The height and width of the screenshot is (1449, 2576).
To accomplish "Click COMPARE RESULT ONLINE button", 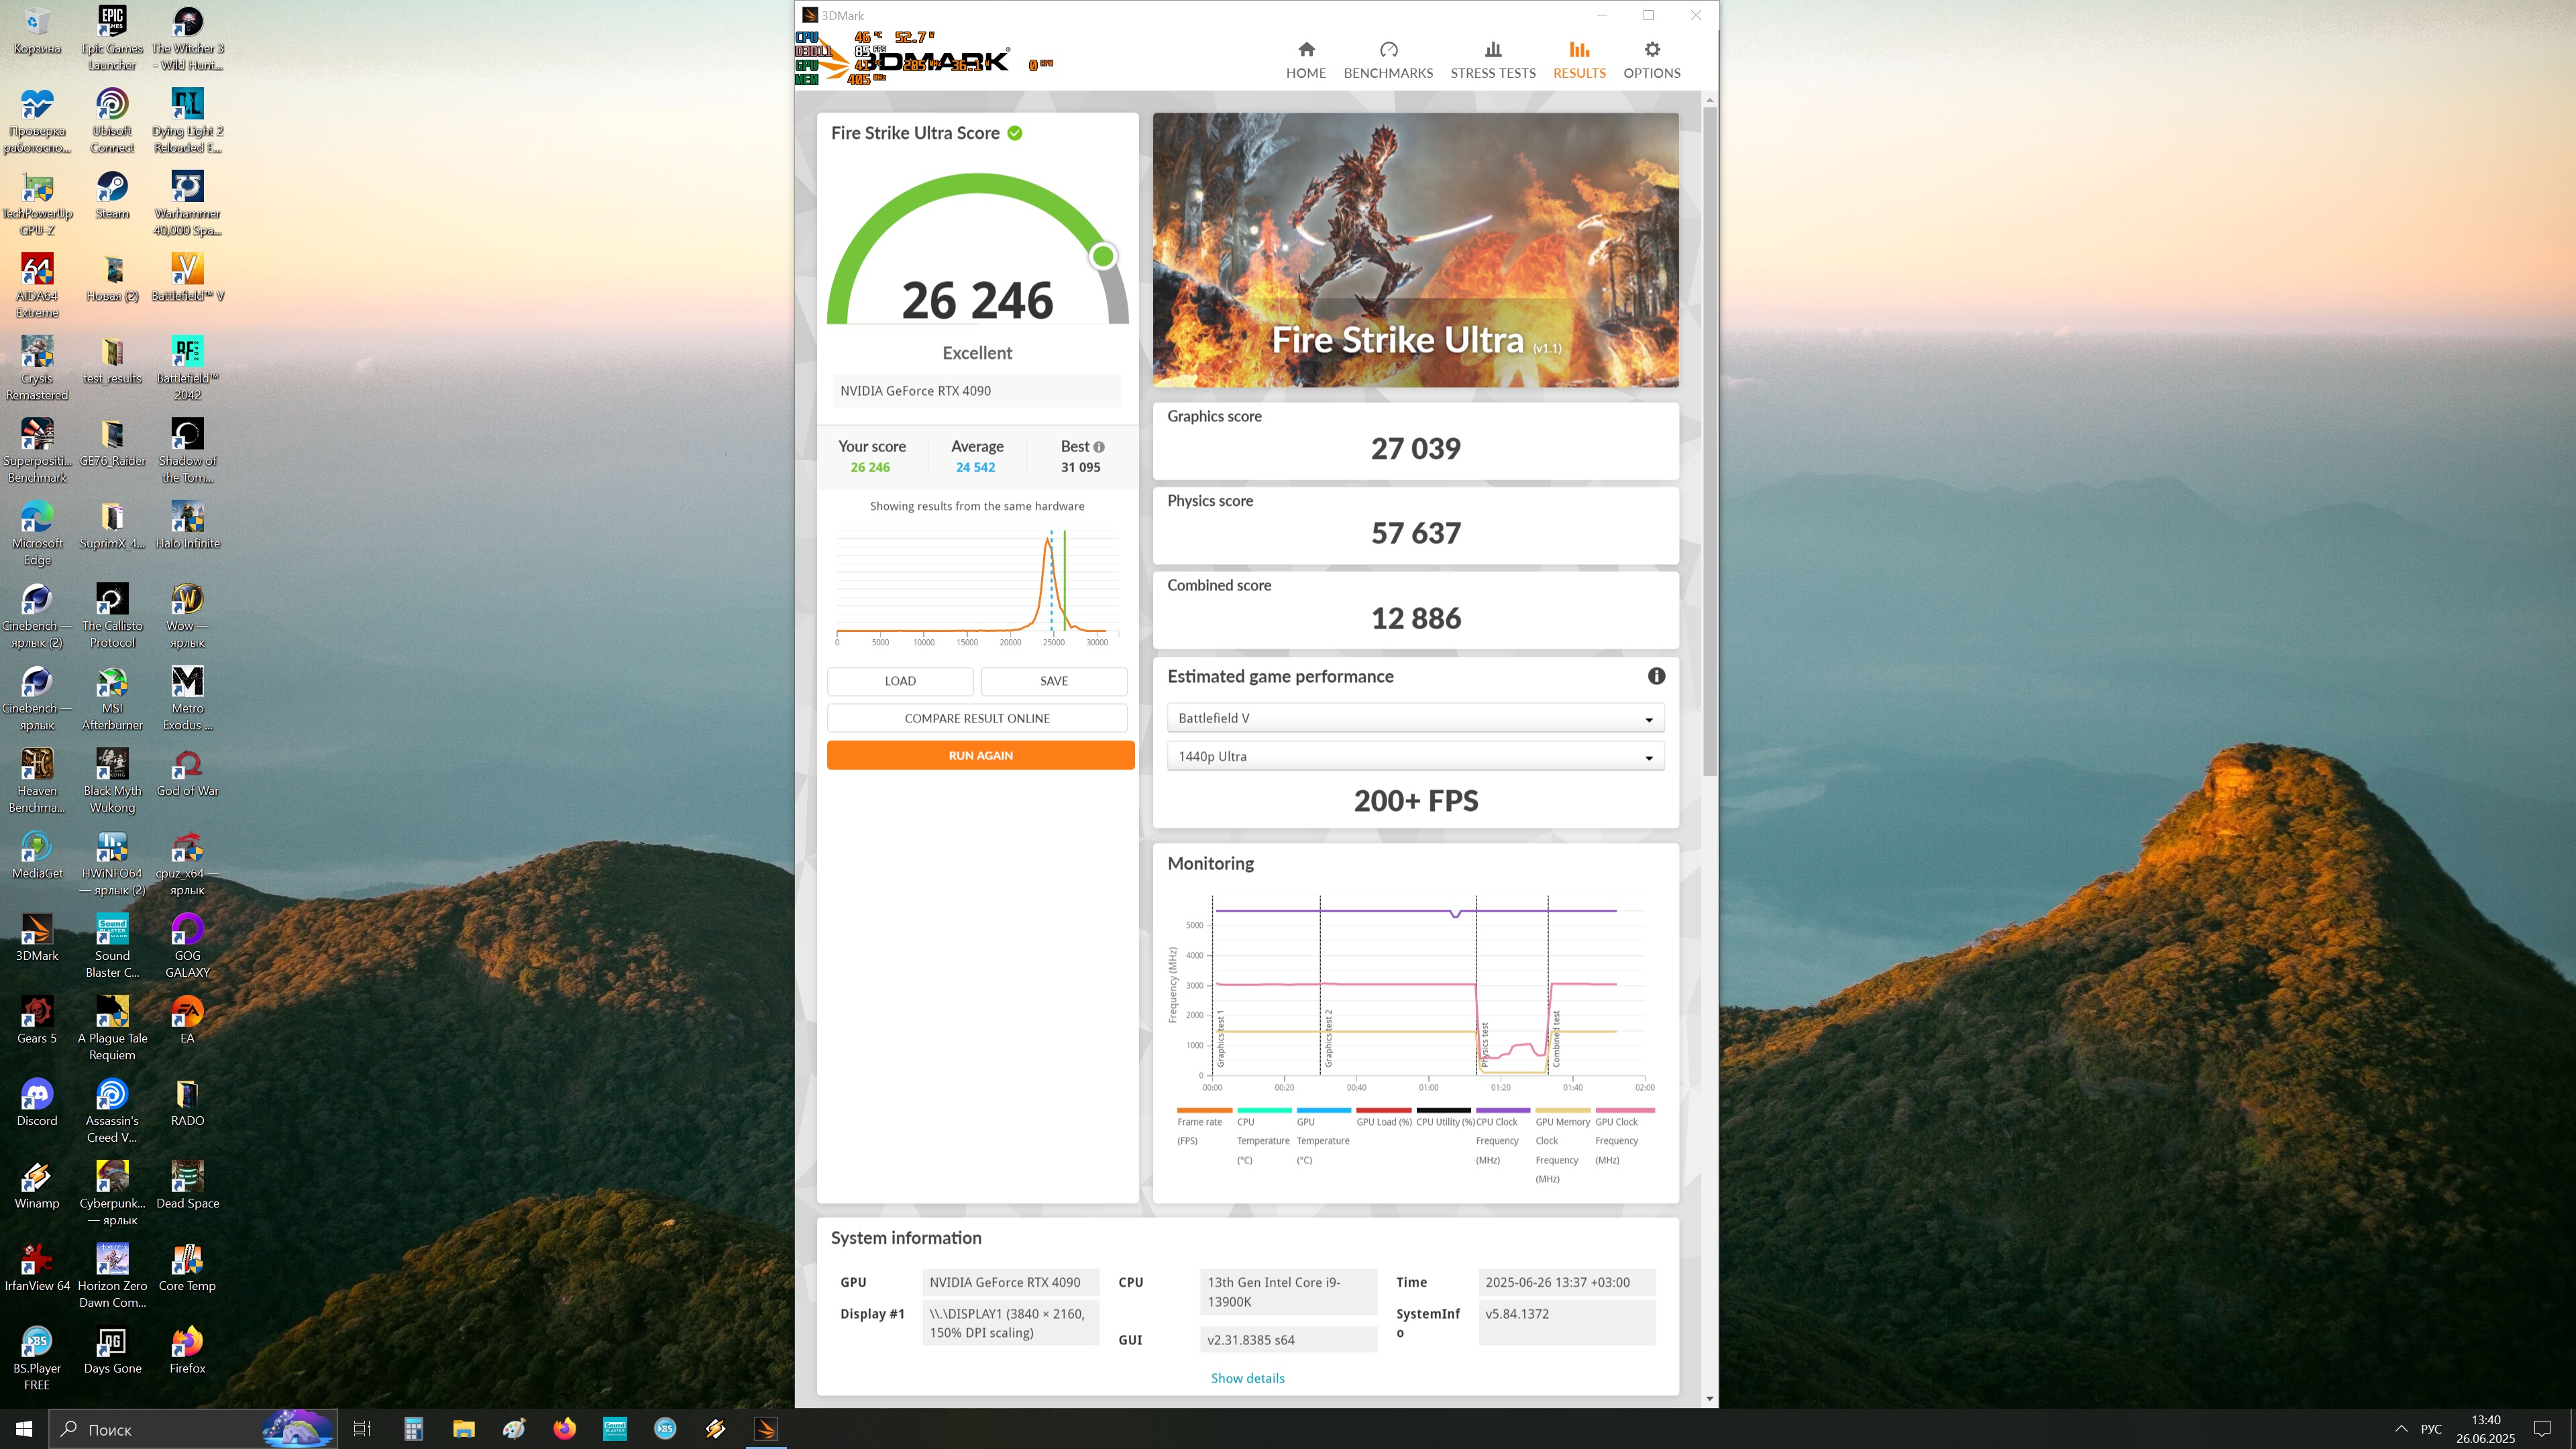I will (x=976, y=718).
